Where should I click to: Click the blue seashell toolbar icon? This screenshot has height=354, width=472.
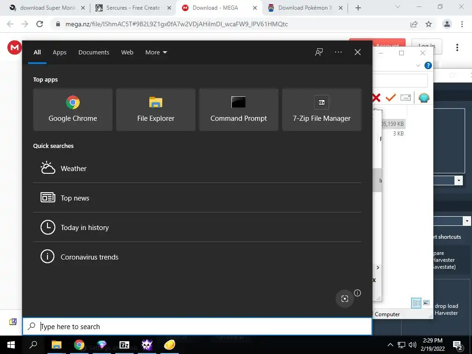424,98
